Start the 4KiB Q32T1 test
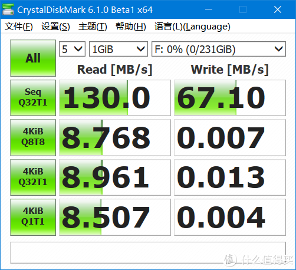296x270 pixels. click(x=33, y=177)
